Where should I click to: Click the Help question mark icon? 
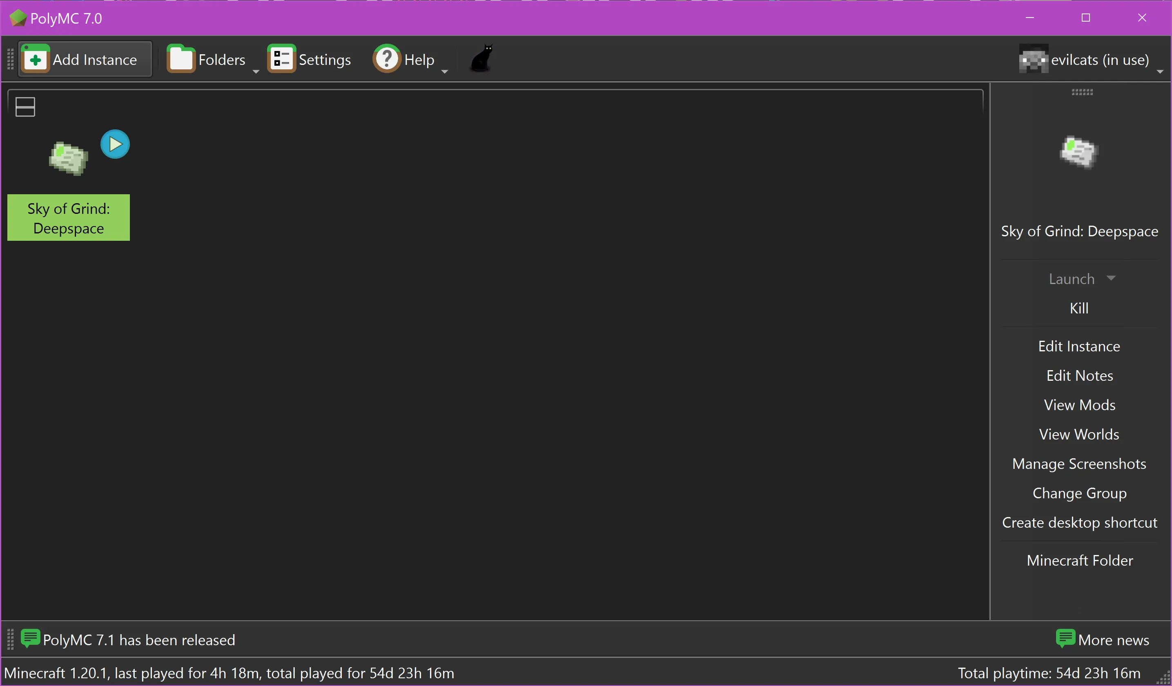coord(386,59)
